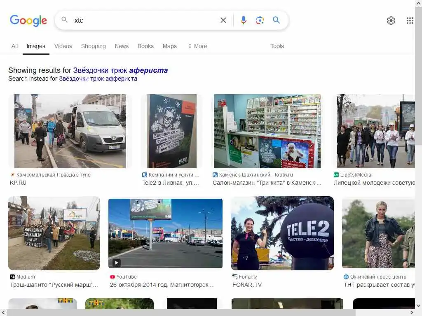Open the Shopping tab

coord(94,46)
